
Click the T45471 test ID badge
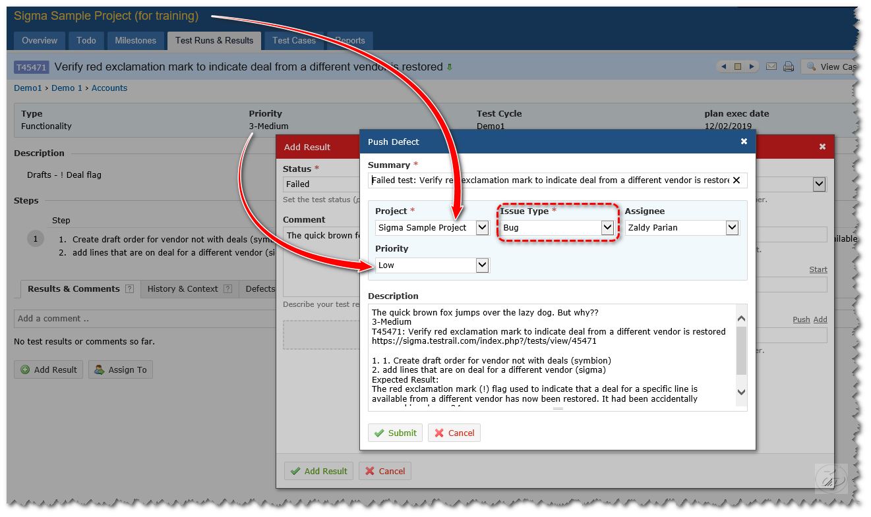coord(31,67)
